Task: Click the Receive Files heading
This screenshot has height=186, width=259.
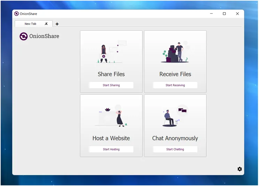Action: tap(175, 74)
